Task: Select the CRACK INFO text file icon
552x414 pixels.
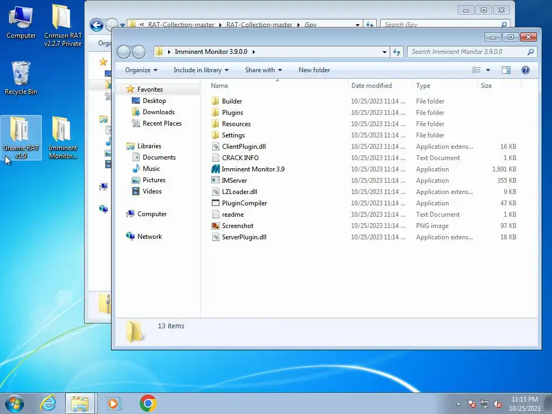Action: (216, 158)
